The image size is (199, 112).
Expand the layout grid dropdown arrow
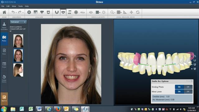[x=121, y=12]
